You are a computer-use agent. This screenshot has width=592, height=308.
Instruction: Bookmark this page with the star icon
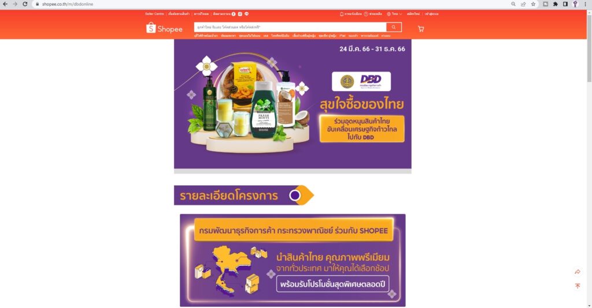533,4
